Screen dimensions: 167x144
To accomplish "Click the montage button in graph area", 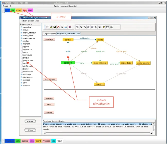I will (49, 39).
